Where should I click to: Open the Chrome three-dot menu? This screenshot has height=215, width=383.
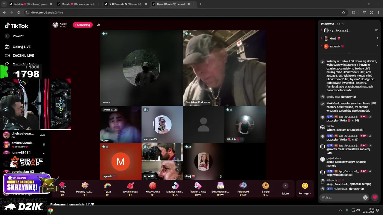click(x=378, y=13)
